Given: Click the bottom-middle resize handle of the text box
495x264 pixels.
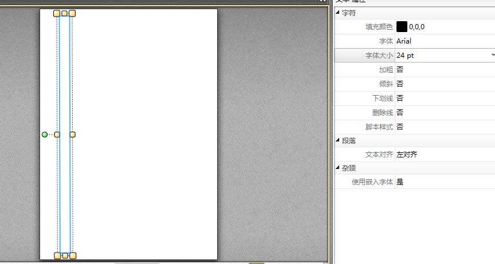Looking at the screenshot, I should [65, 255].
